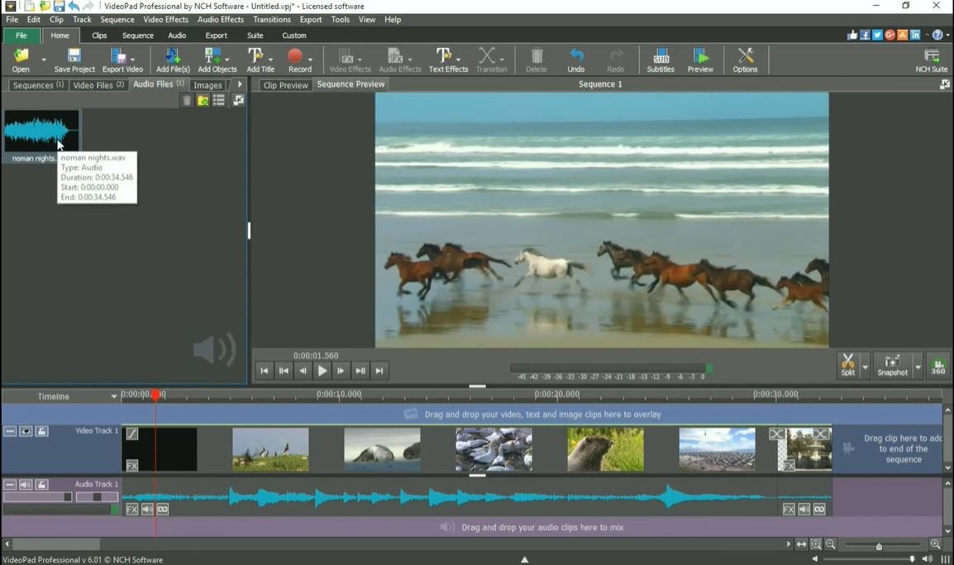Click the Record button icon
954x565 pixels.
click(296, 56)
